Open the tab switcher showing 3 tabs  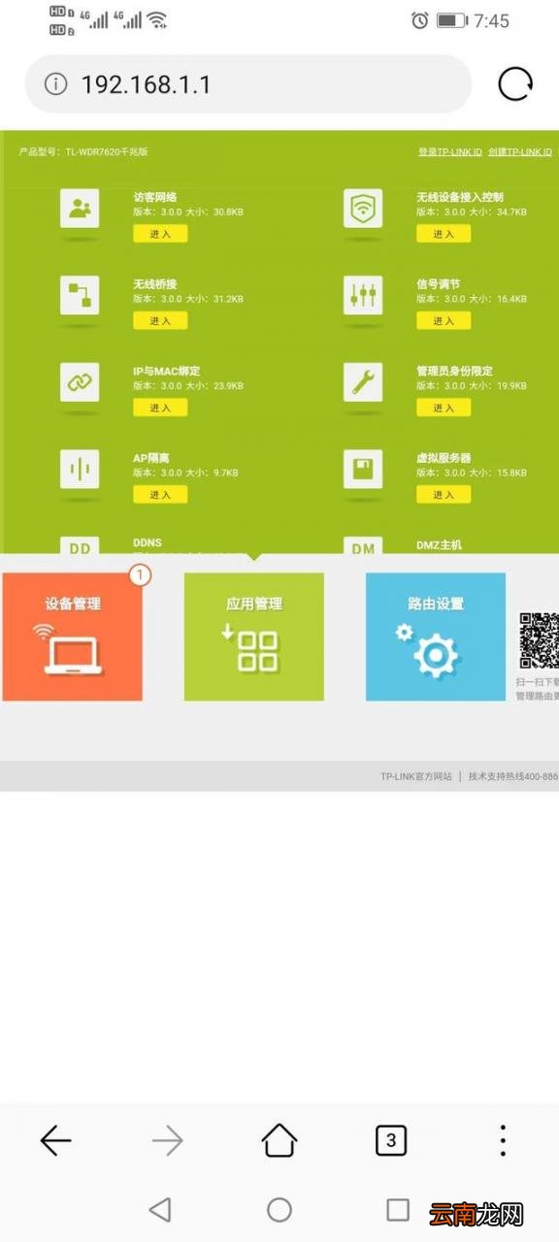coord(391,1140)
